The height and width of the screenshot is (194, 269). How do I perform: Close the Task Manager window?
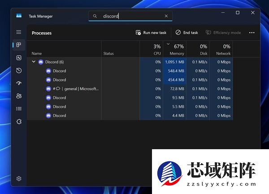pyautogui.click(x=253, y=13)
